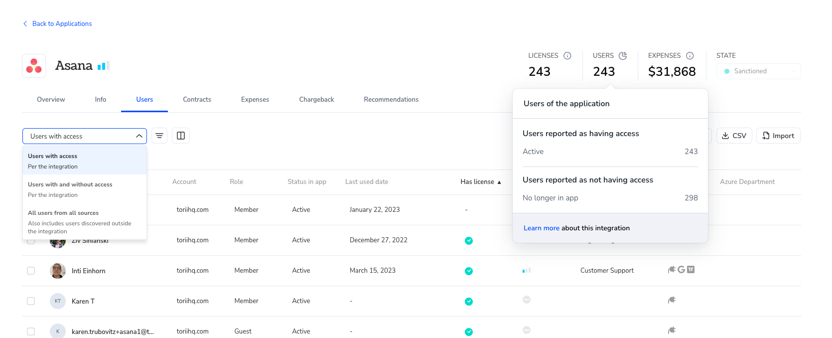832x338 pixels.
Task: Open the Chargeback tab
Action: click(316, 100)
